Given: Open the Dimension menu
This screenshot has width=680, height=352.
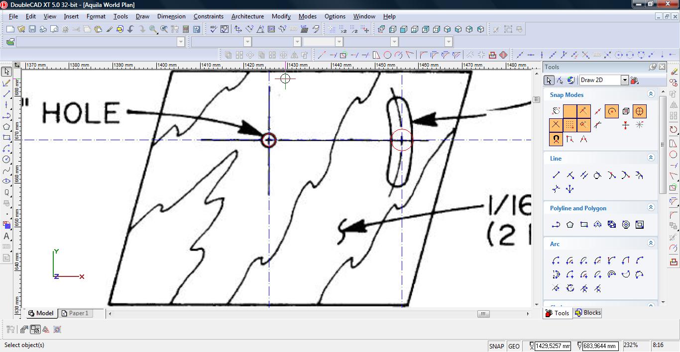Looking at the screenshot, I should tap(171, 16).
